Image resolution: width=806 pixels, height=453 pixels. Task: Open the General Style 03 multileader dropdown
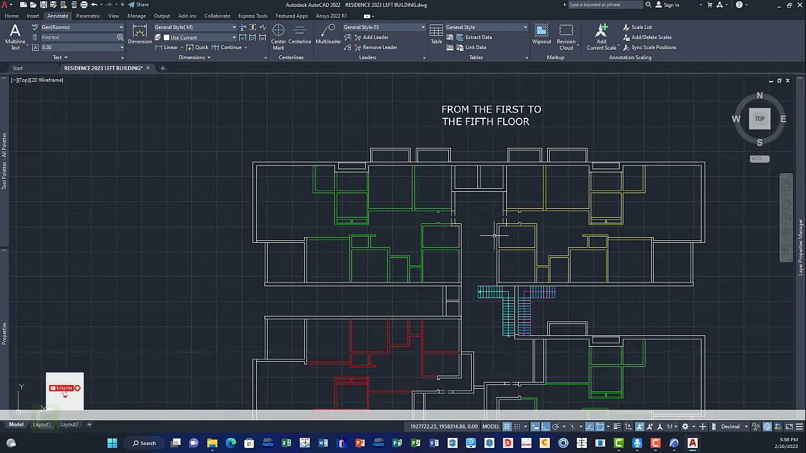pyautogui.click(x=384, y=27)
